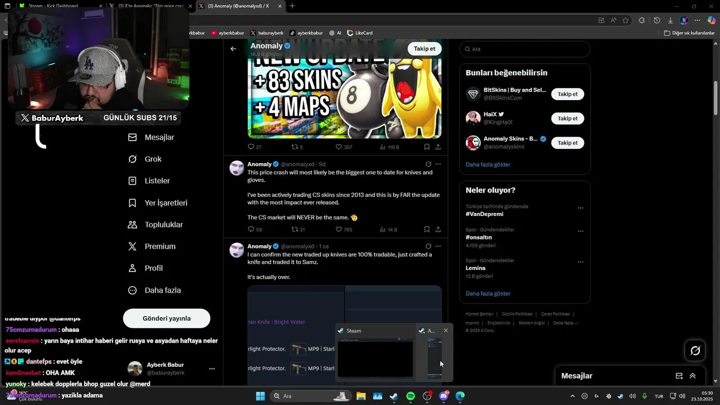Open File Explorer from the taskbar
Image resolution: width=720 pixels, height=405 pixels.
pyautogui.click(x=361, y=396)
